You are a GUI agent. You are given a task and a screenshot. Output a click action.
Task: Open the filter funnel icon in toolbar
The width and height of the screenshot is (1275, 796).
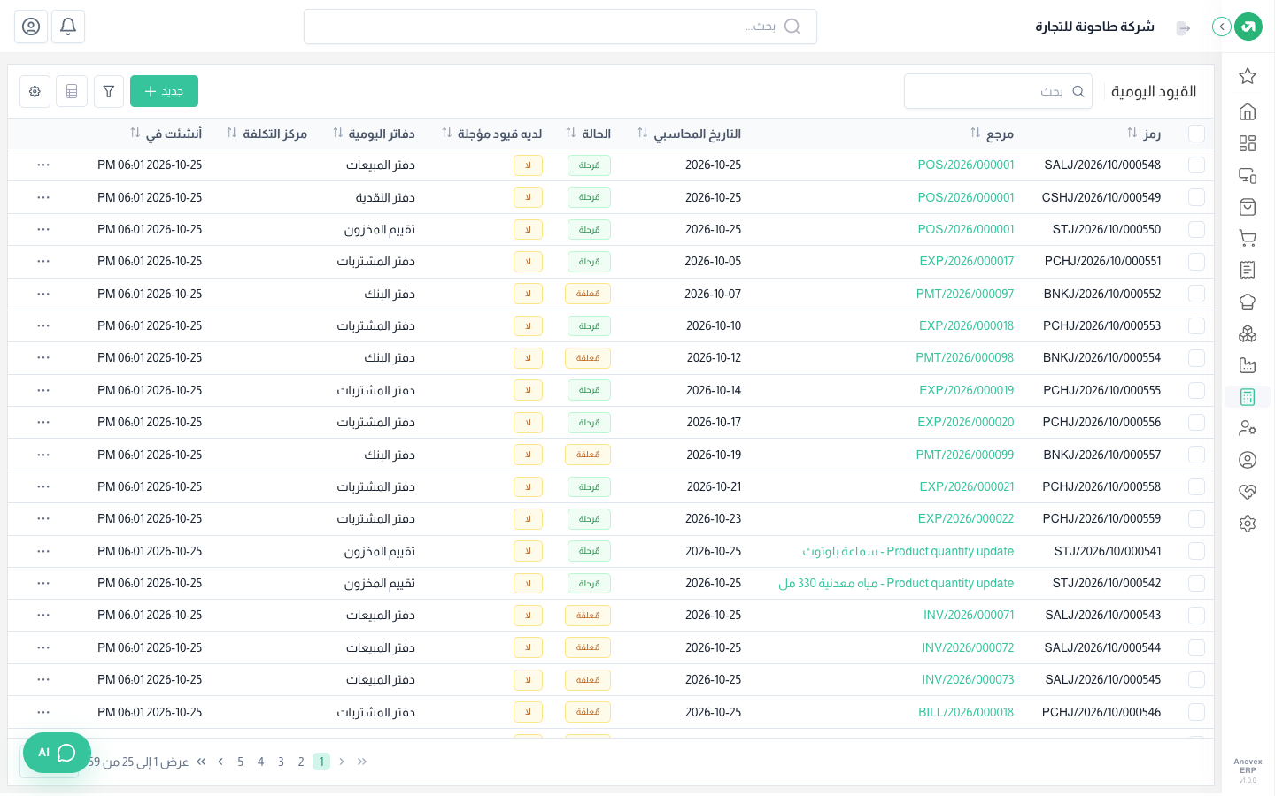[x=109, y=91]
